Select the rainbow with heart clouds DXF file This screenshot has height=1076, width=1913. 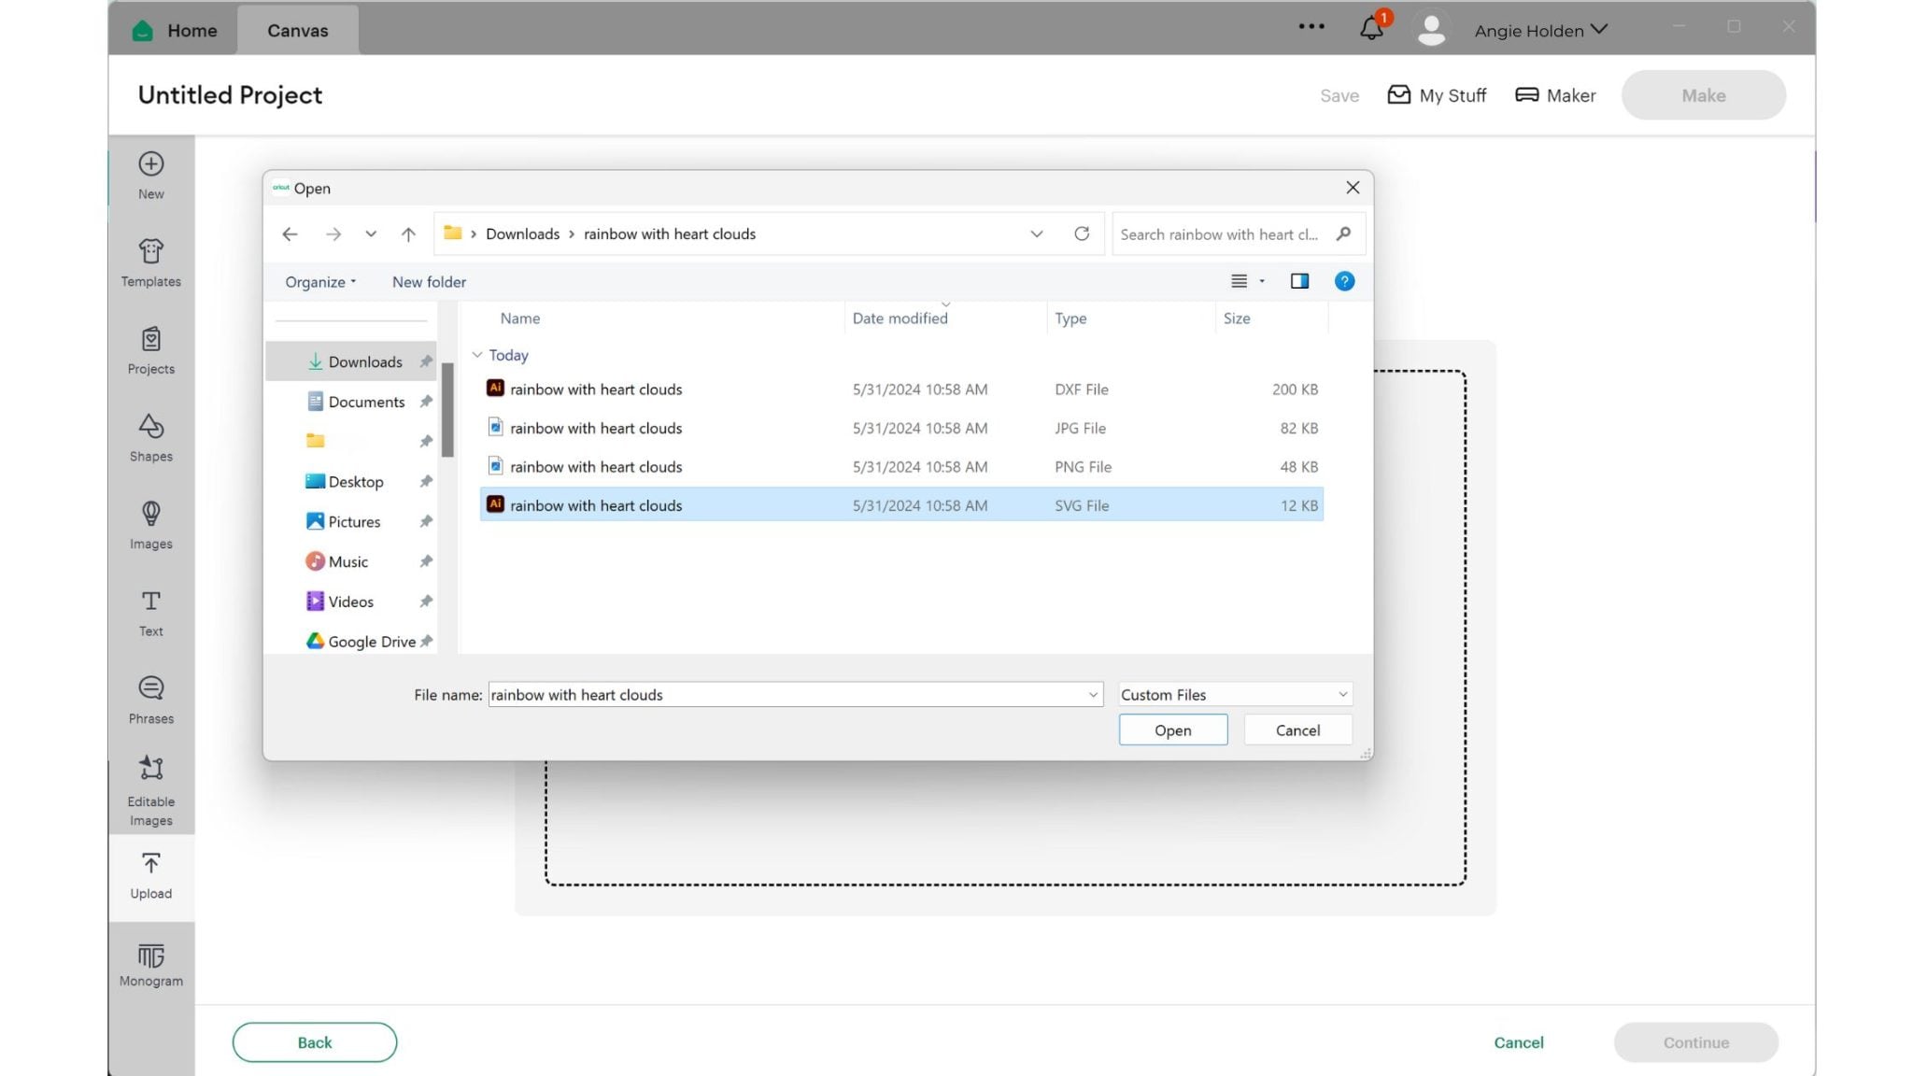596,389
